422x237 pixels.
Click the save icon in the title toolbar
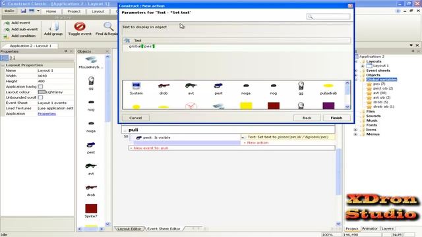[x=24, y=11]
